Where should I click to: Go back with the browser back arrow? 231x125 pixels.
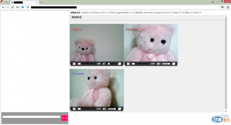pyautogui.click(x=3, y=7)
